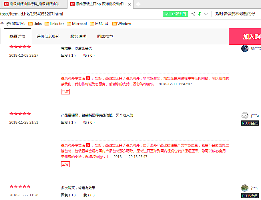Click red 回复 button under 2018-12-11 reply
This screenshot has width=261, height=200.
pyautogui.click(x=65, y=92)
